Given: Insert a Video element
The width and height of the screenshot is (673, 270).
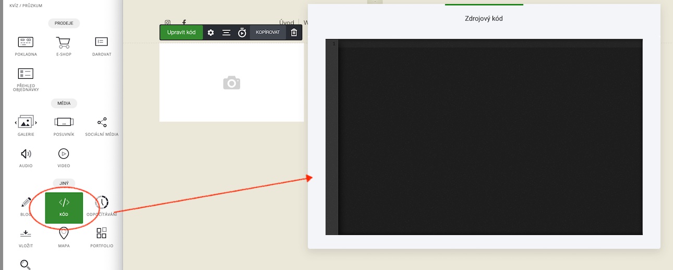Looking at the screenshot, I should tap(64, 158).
